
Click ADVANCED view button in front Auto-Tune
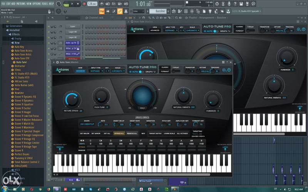coord(80,71)
